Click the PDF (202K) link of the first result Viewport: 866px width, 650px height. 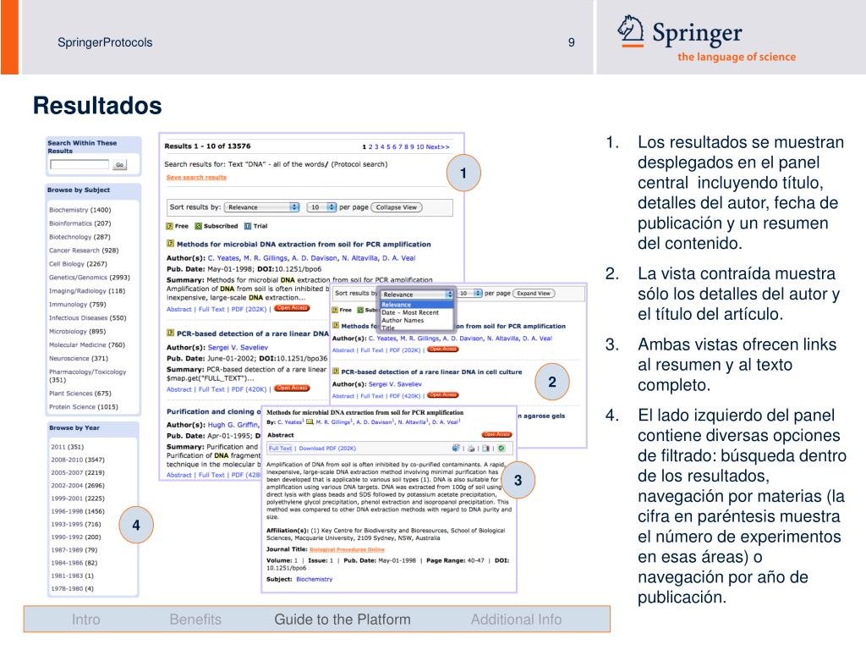click(249, 309)
